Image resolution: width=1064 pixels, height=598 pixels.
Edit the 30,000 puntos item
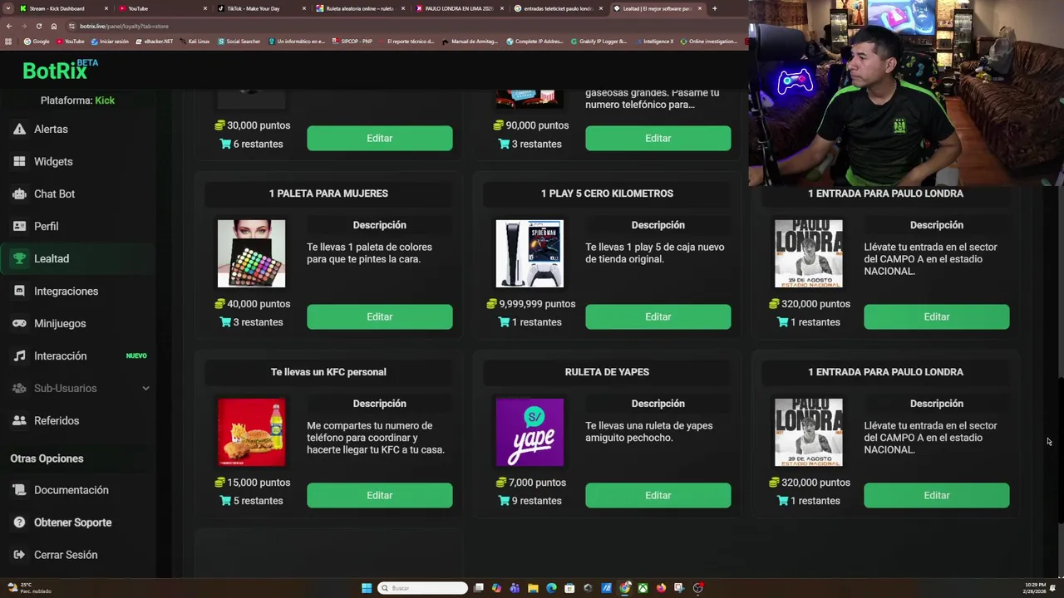(379, 138)
